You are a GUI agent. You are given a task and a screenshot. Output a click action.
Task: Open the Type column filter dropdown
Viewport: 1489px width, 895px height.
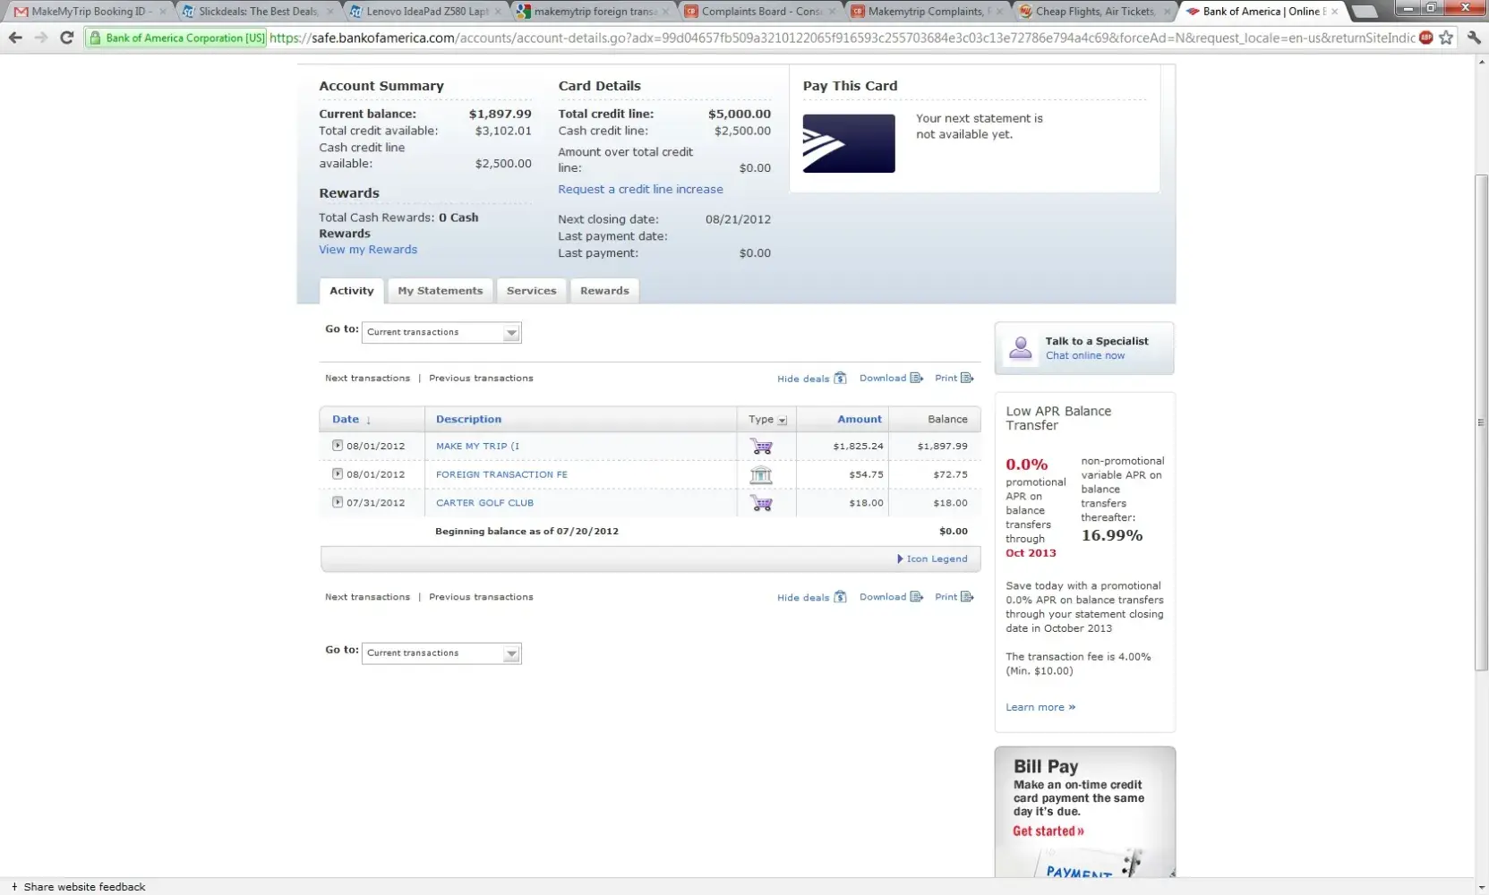point(783,420)
